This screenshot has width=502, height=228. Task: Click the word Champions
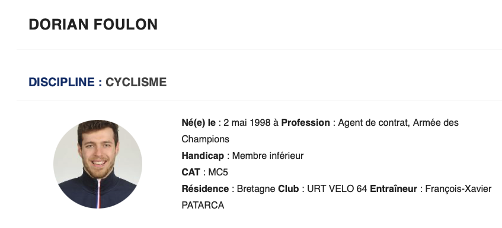coord(205,139)
